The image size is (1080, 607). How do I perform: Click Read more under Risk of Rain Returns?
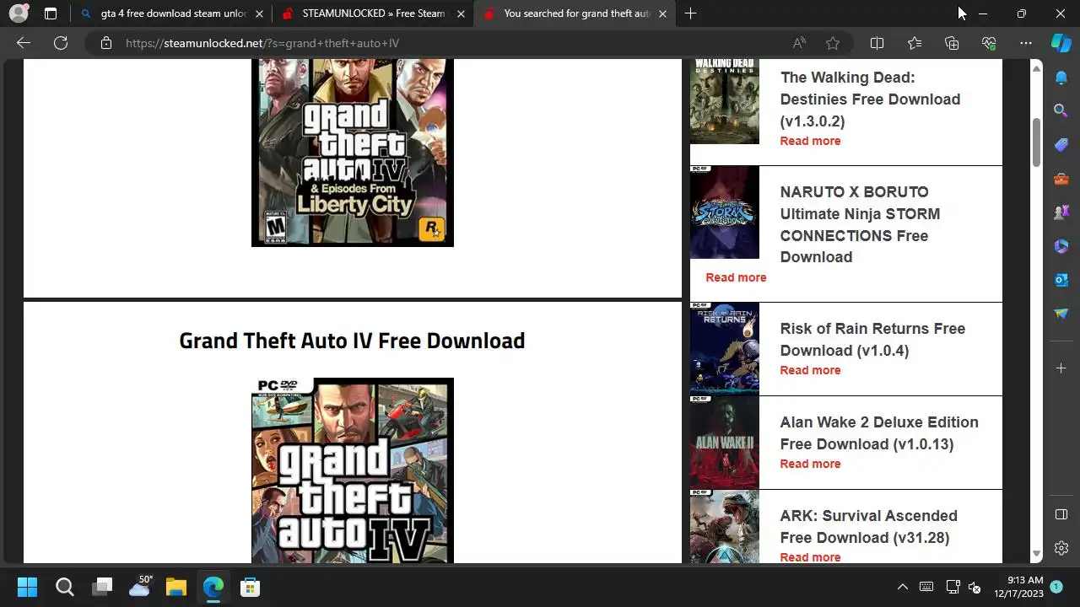pos(810,370)
